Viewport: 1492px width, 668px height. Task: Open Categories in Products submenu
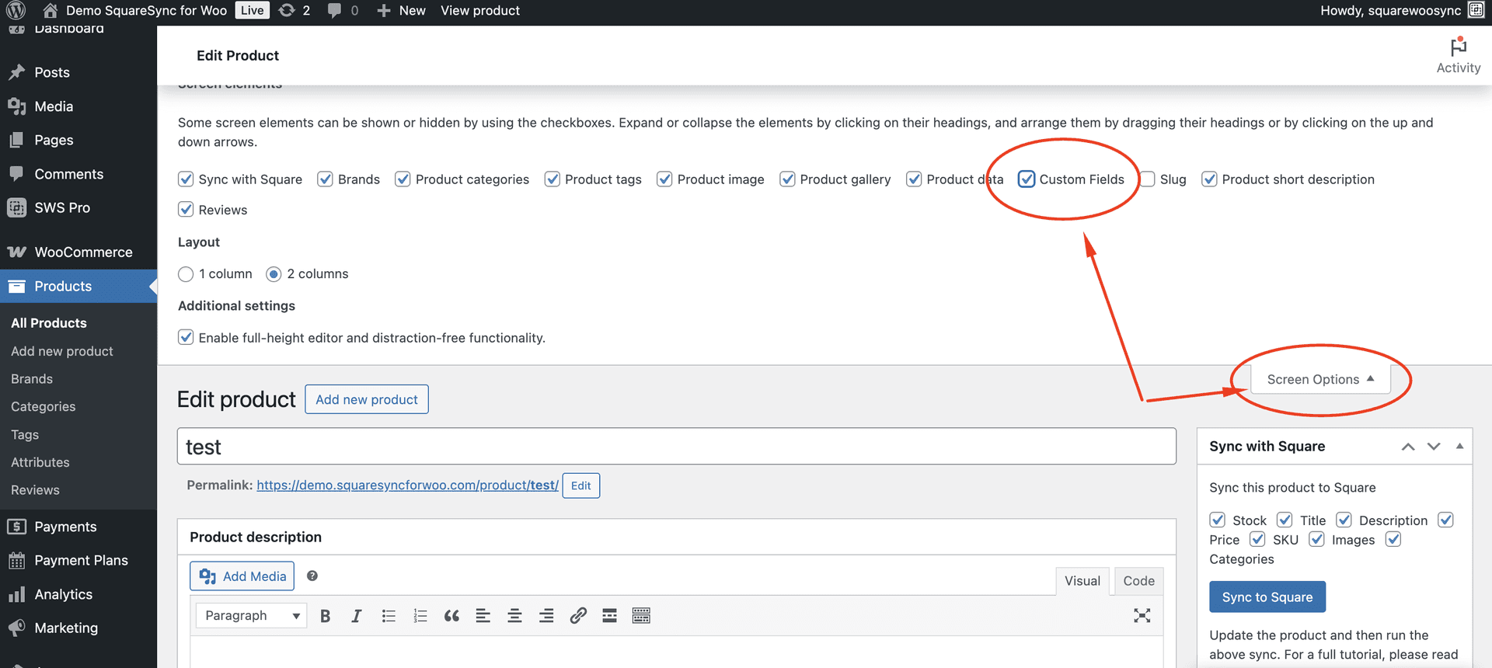pyautogui.click(x=44, y=406)
